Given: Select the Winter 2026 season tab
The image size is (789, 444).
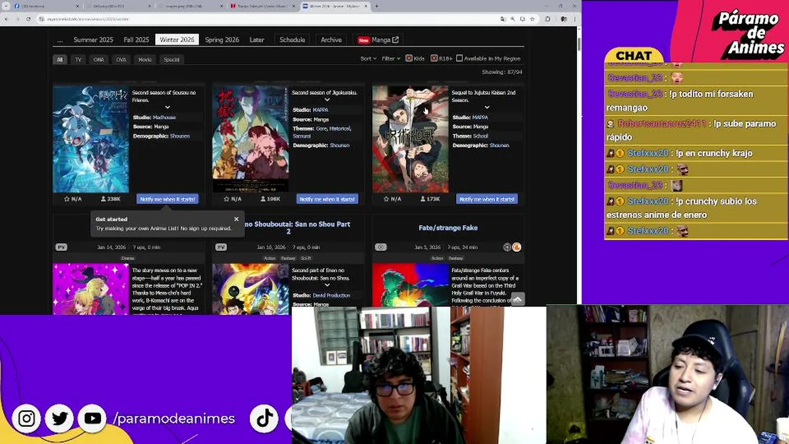Looking at the screenshot, I should [x=177, y=39].
